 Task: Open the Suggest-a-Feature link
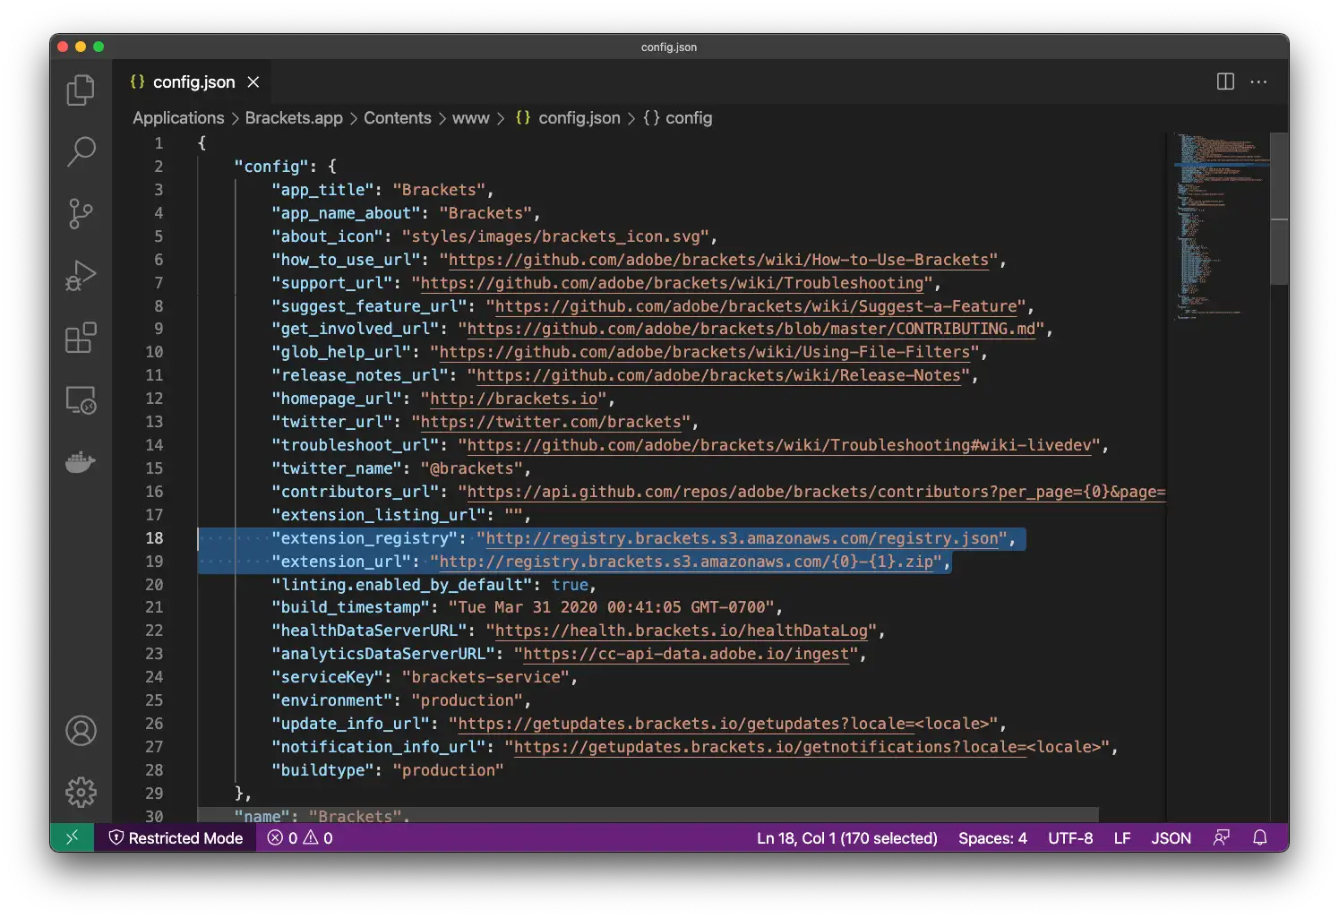pos(756,306)
